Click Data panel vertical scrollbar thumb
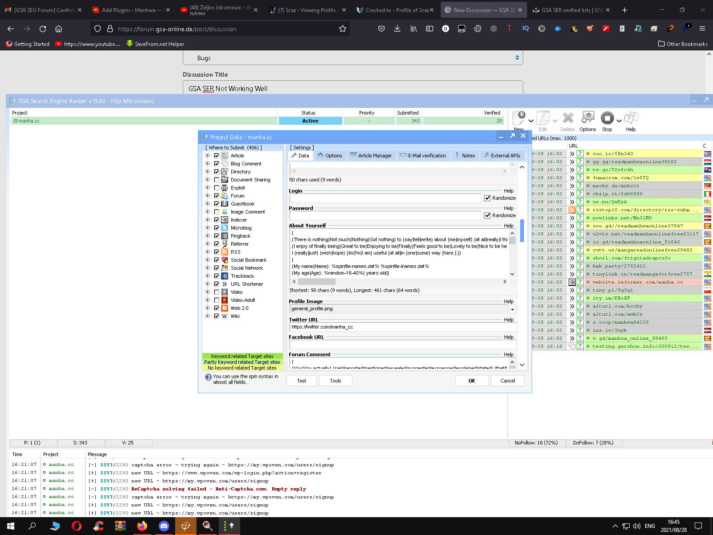The height and width of the screenshot is (535, 713). pos(522,230)
